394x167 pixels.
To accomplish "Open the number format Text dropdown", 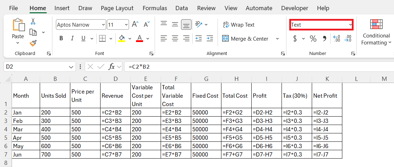I will 350,25.
